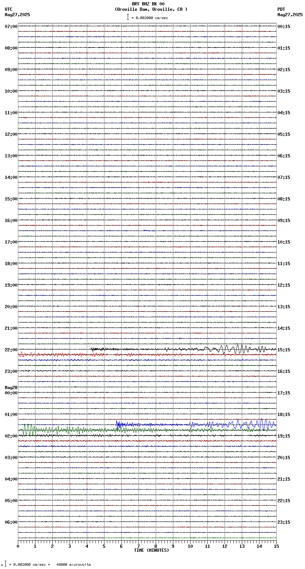Click the 'May28' date change label
This screenshot has width=305, height=569.
click(x=11, y=388)
